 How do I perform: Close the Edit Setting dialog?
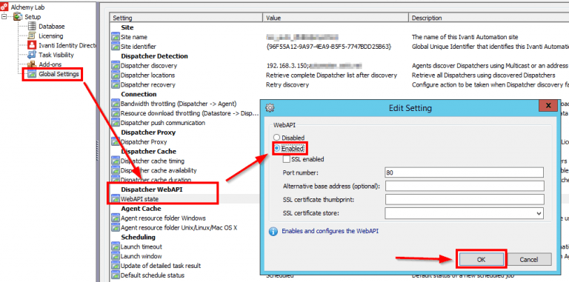(548, 106)
